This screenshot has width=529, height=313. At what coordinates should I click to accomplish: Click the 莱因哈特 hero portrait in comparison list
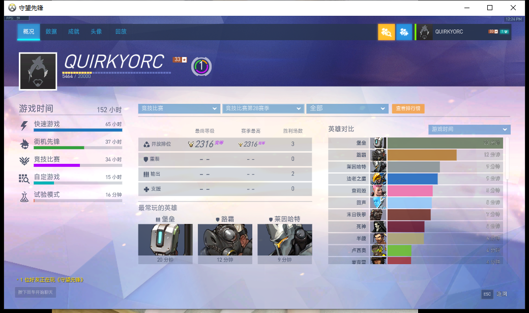point(378,167)
